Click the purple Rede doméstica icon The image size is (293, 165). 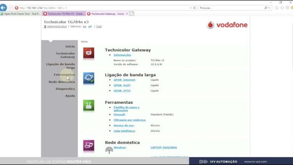tap(89, 146)
